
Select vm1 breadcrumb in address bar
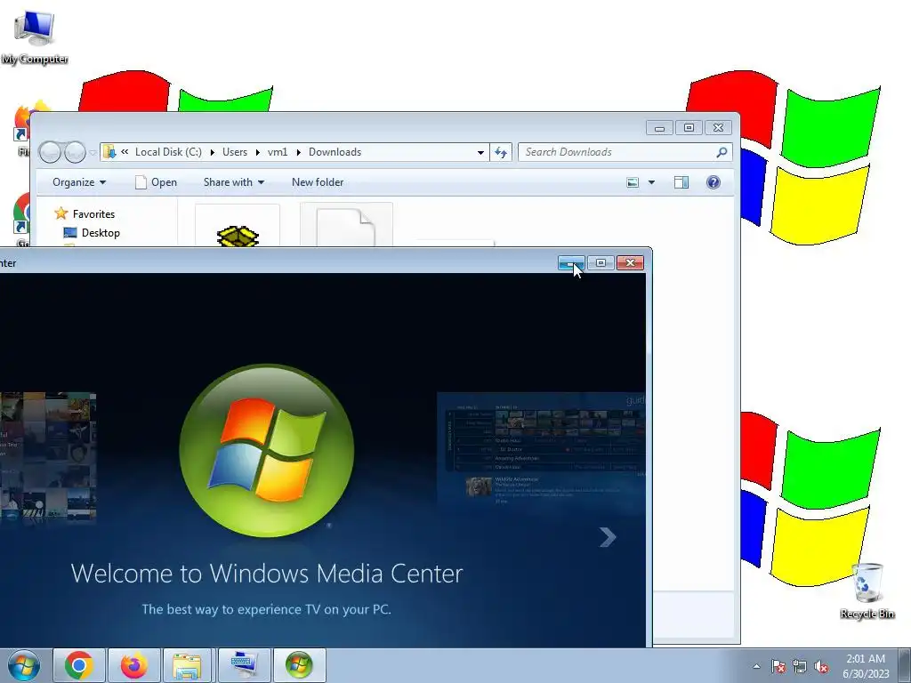tap(278, 152)
